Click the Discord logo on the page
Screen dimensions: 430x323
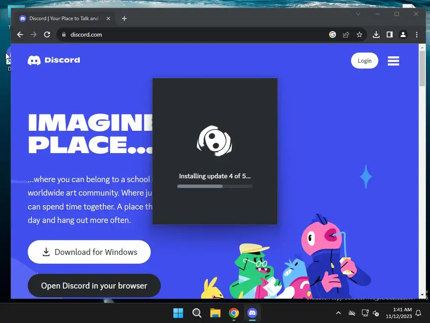tap(54, 60)
